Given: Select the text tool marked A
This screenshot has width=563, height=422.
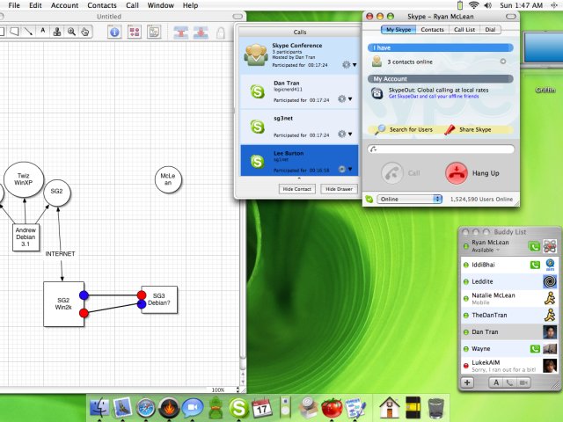Looking at the screenshot, I should [42, 32].
